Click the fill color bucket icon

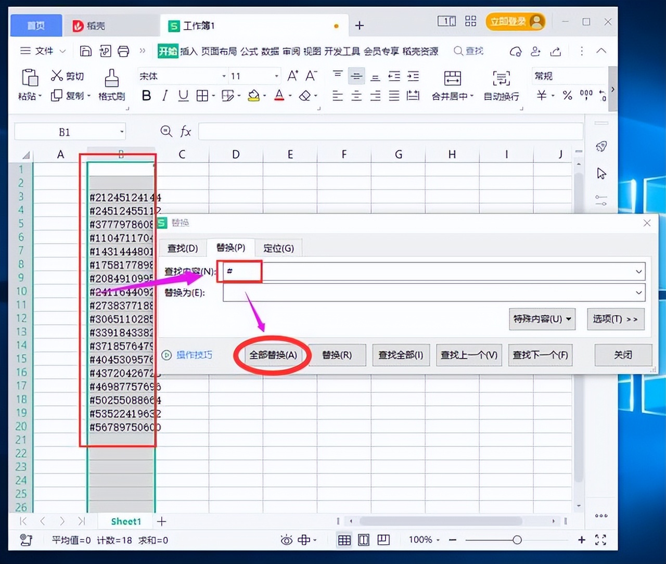253,95
